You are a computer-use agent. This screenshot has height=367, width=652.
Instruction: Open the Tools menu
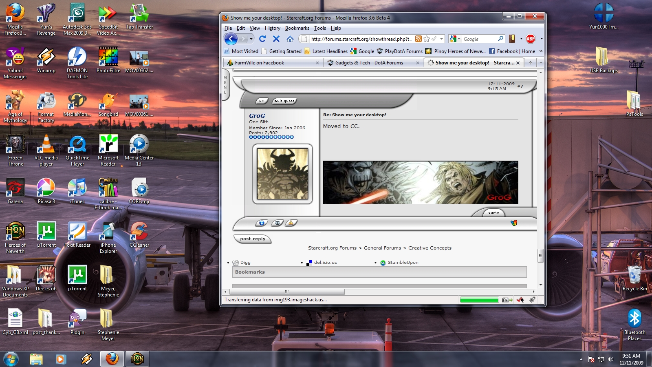click(x=320, y=28)
